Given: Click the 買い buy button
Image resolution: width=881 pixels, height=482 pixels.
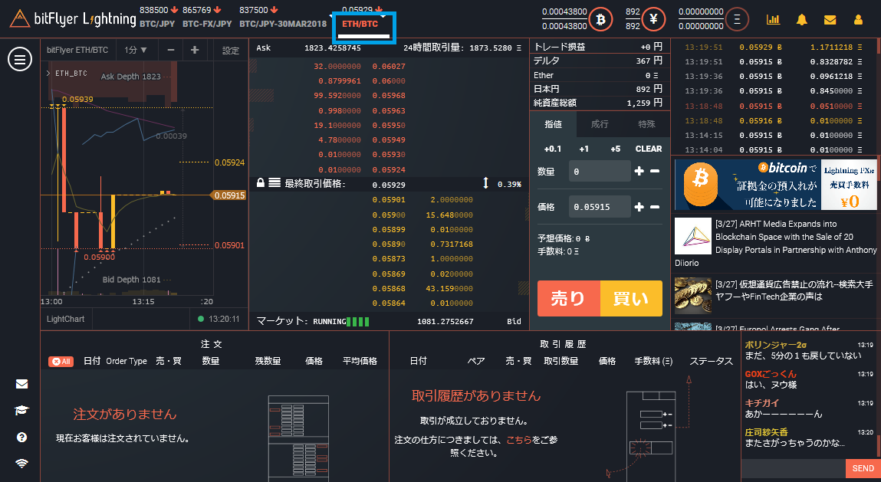Looking at the screenshot, I should (631, 298).
